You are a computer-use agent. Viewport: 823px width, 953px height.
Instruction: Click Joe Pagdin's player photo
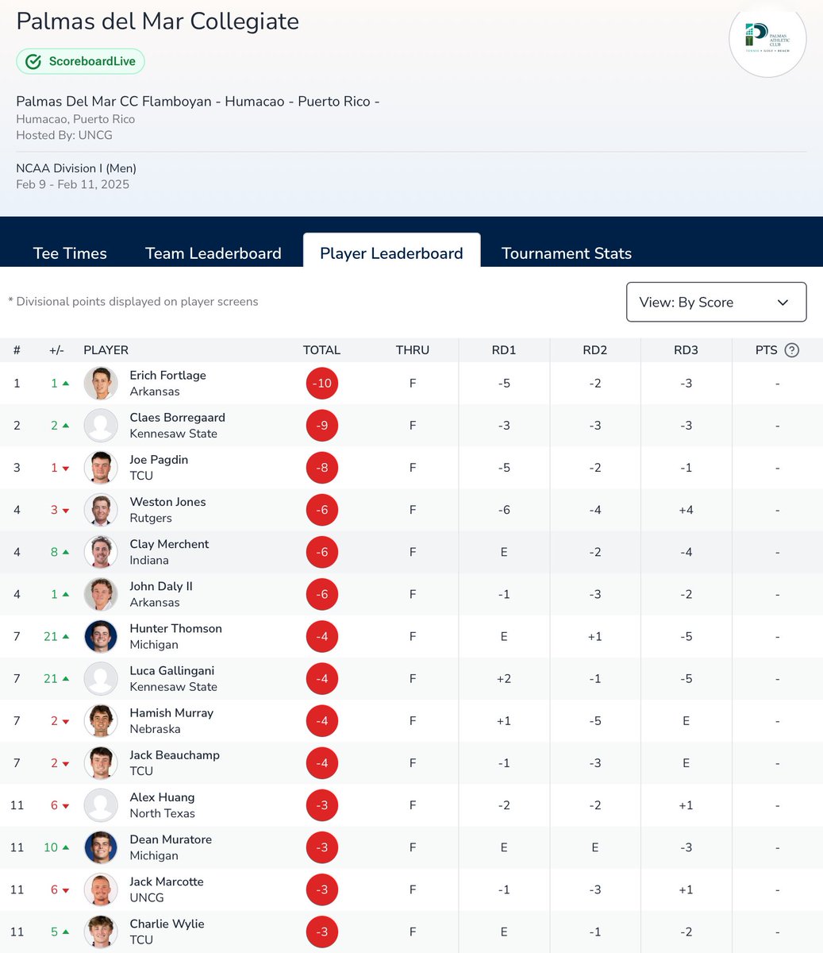click(101, 468)
